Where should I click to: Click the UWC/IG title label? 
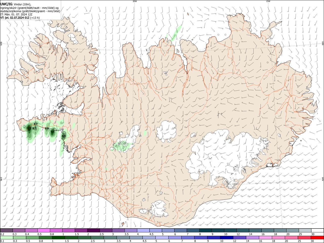click(6, 4)
